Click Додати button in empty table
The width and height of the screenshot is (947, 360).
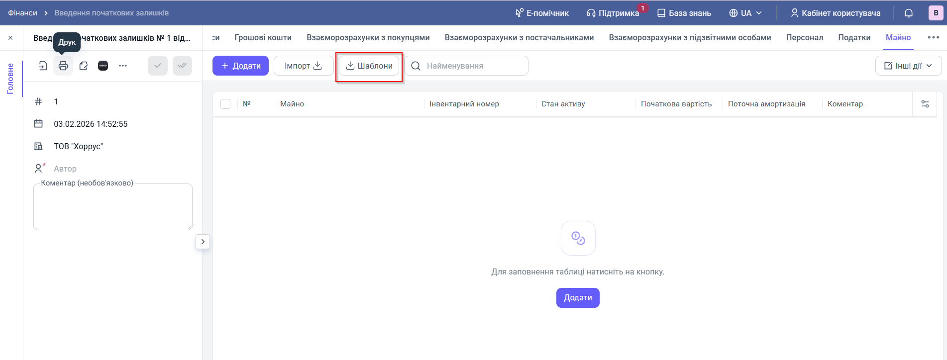[x=578, y=298]
